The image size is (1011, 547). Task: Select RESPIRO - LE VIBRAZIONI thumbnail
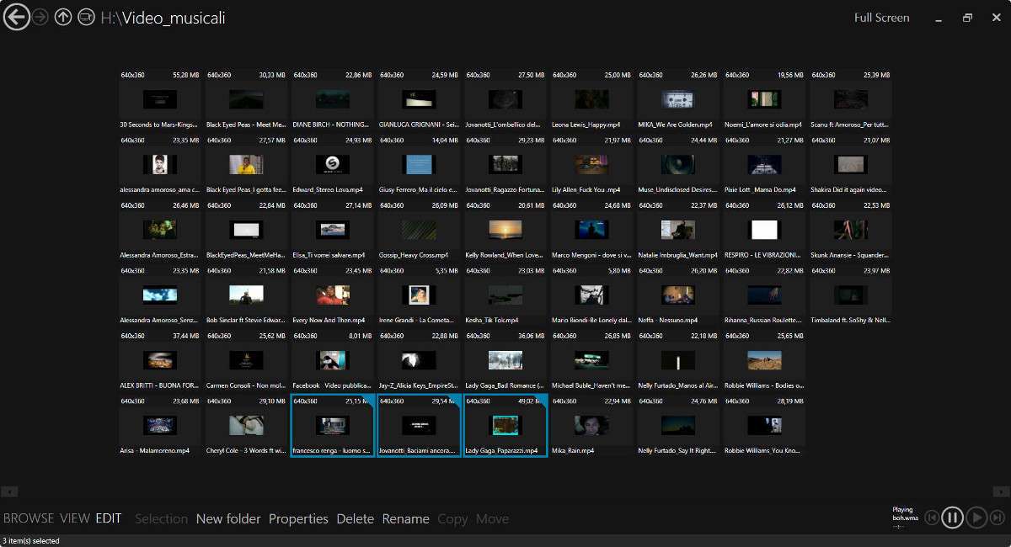click(765, 230)
